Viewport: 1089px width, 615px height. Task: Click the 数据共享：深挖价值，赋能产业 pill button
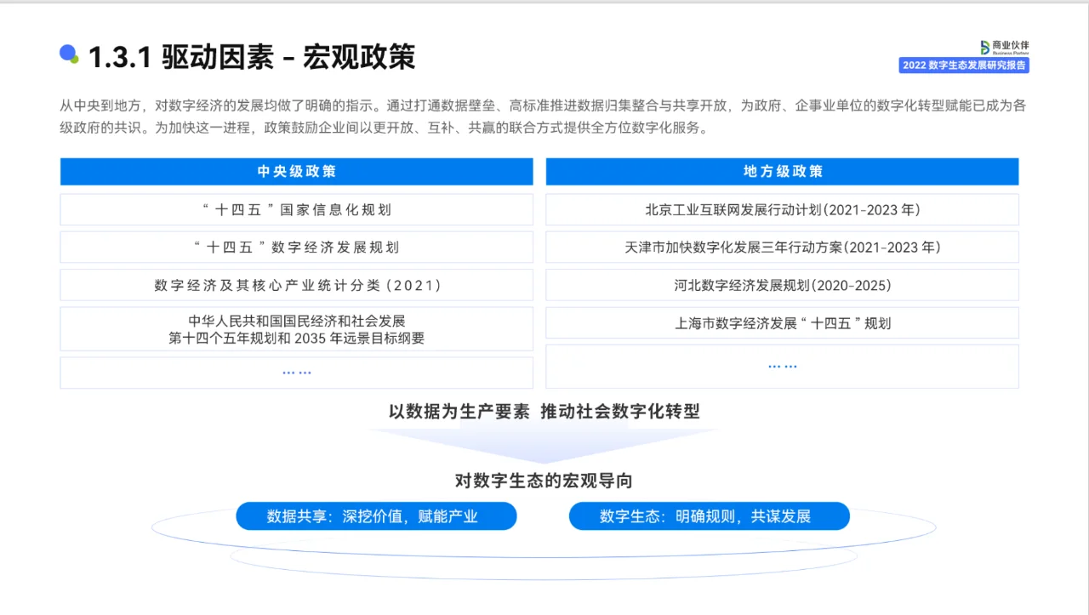point(376,515)
